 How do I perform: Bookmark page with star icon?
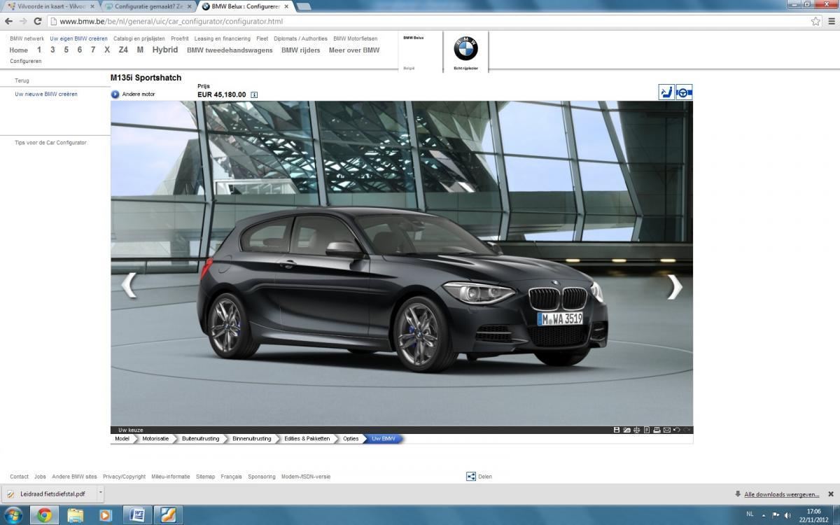tap(815, 21)
